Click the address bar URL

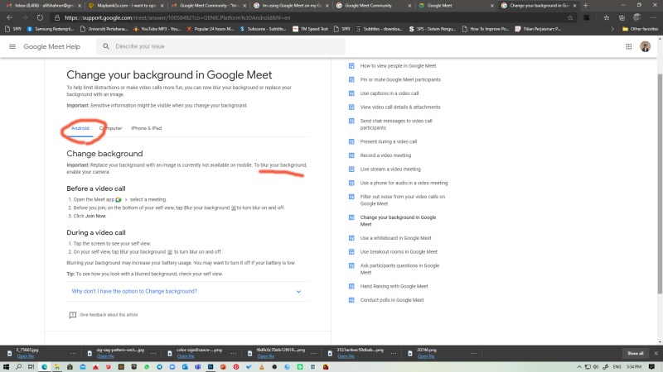177,17
